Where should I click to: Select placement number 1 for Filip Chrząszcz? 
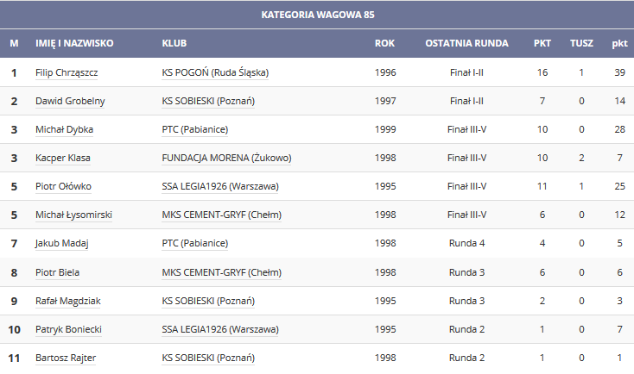14,73
